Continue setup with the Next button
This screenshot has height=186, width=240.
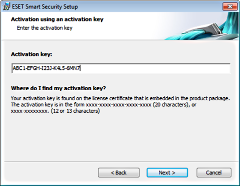[167, 173]
